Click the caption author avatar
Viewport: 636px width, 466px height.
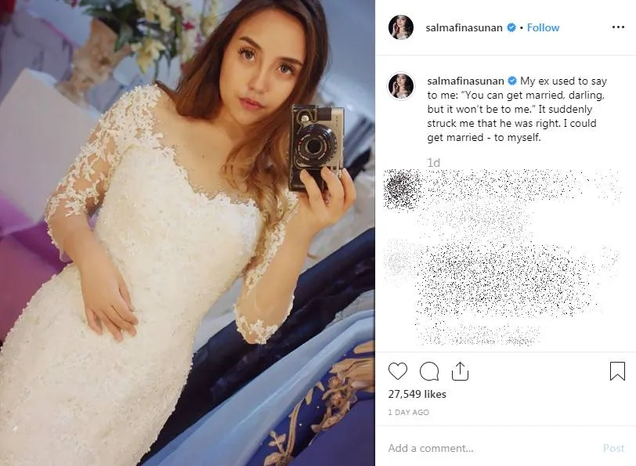coord(401,86)
